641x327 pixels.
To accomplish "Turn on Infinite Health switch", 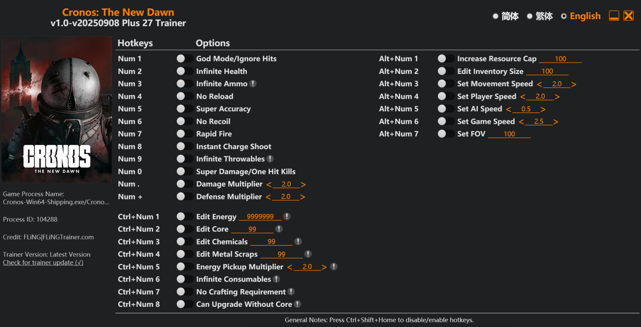I will point(185,71).
